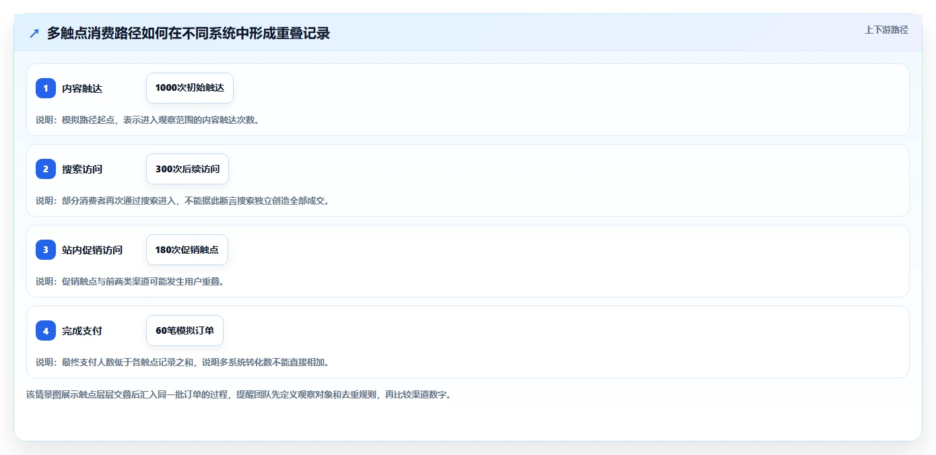936x455 pixels.
Task: Click the description starting "说明：最终支付人数低于"
Action: tap(182, 362)
